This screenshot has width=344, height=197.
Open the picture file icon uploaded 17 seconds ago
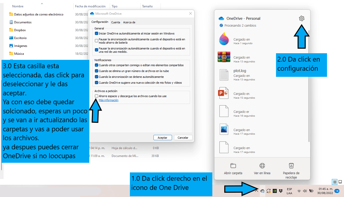[224, 129]
